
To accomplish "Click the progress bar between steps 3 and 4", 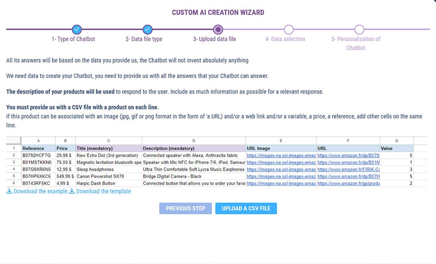I will 253,29.
